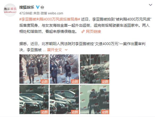Open the post options chevron menu
Screen dimensions: 155x117
[150, 5]
